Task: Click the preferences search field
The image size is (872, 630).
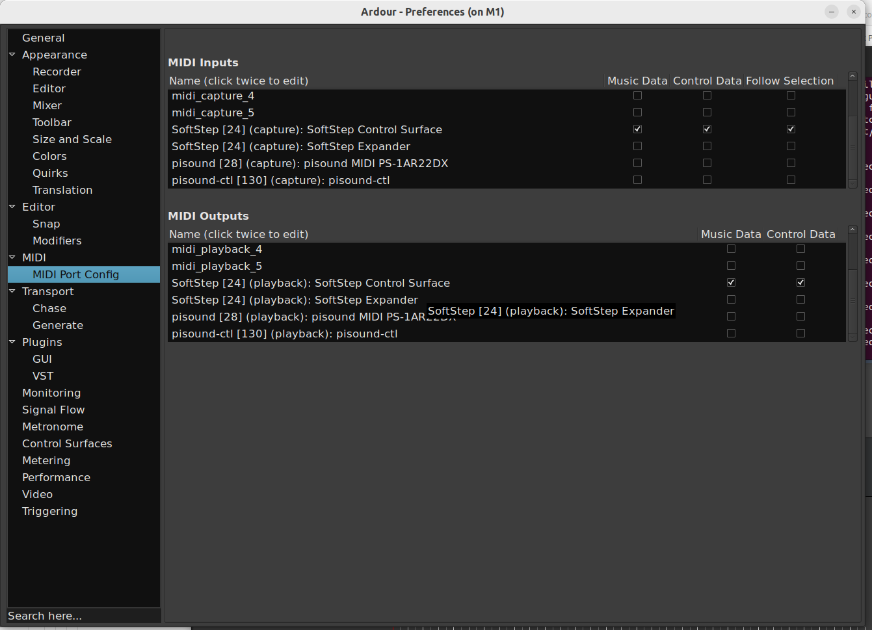Action: point(83,616)
